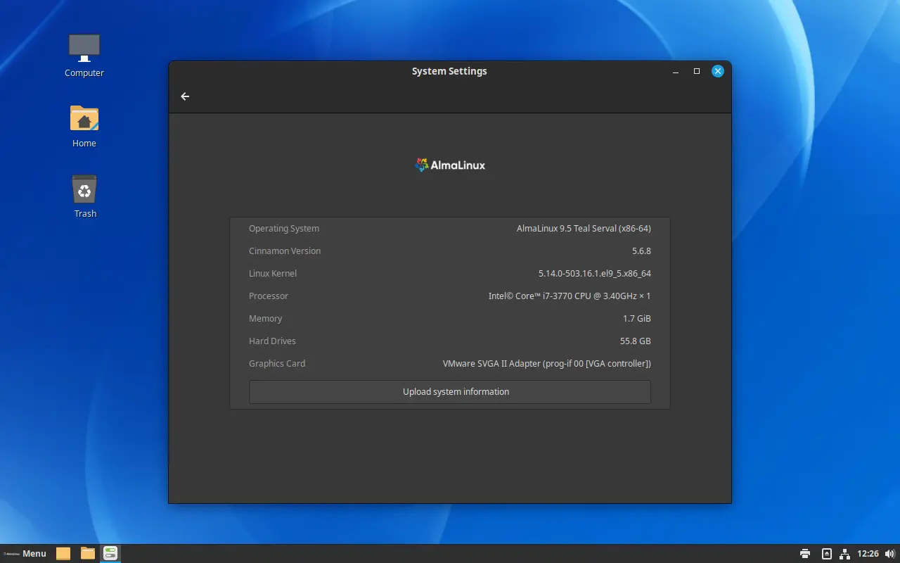Select the Operating System label
The image size is (900, 563).
click(x=284, y=229)
